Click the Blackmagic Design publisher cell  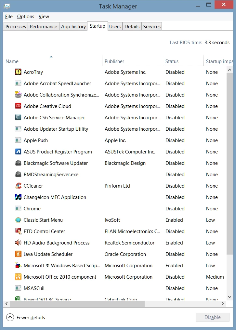coord(125,163)
